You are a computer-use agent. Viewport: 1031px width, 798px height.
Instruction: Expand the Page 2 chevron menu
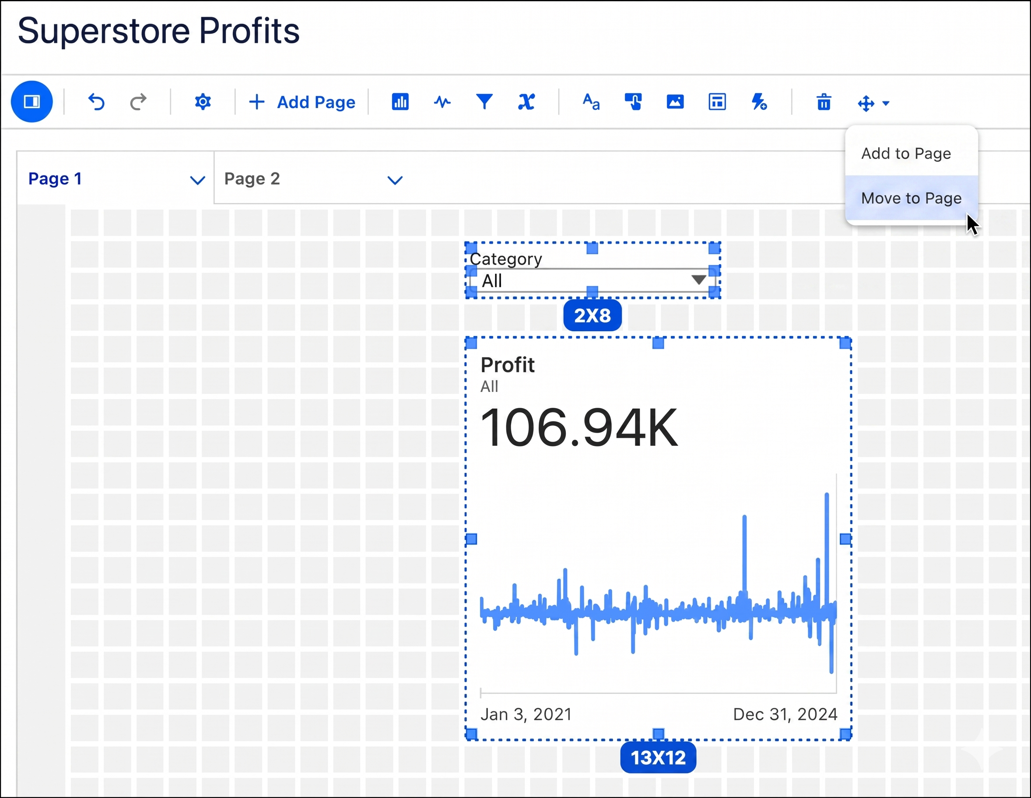(x=395, y=180)
